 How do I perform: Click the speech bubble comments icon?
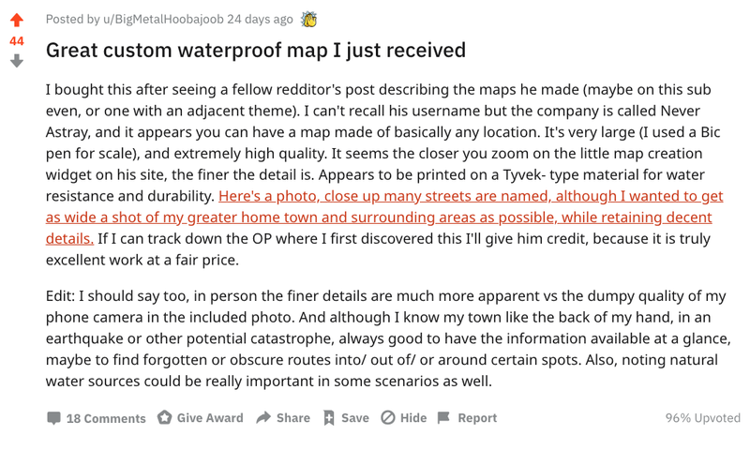click(54, 418)
